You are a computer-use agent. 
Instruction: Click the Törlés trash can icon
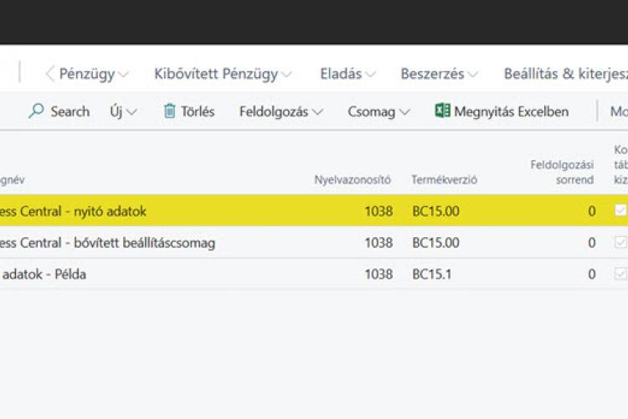tap(170, 111)
